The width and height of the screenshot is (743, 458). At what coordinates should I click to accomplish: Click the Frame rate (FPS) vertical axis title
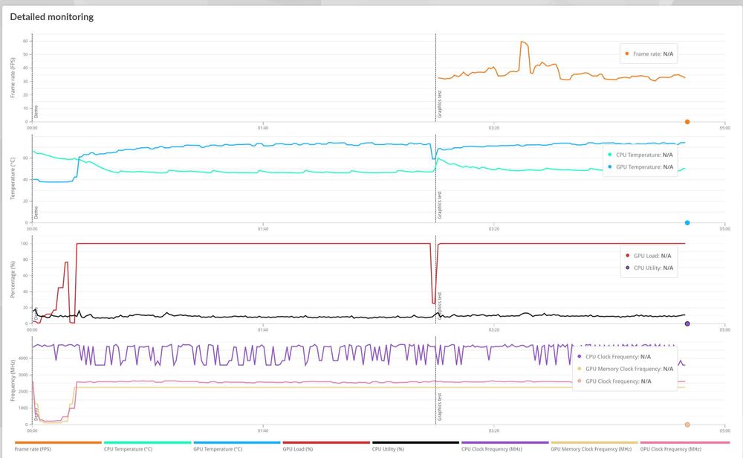point(13,78)
